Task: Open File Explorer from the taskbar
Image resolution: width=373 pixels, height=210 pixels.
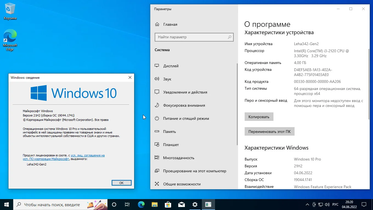Action: (154, 204)
